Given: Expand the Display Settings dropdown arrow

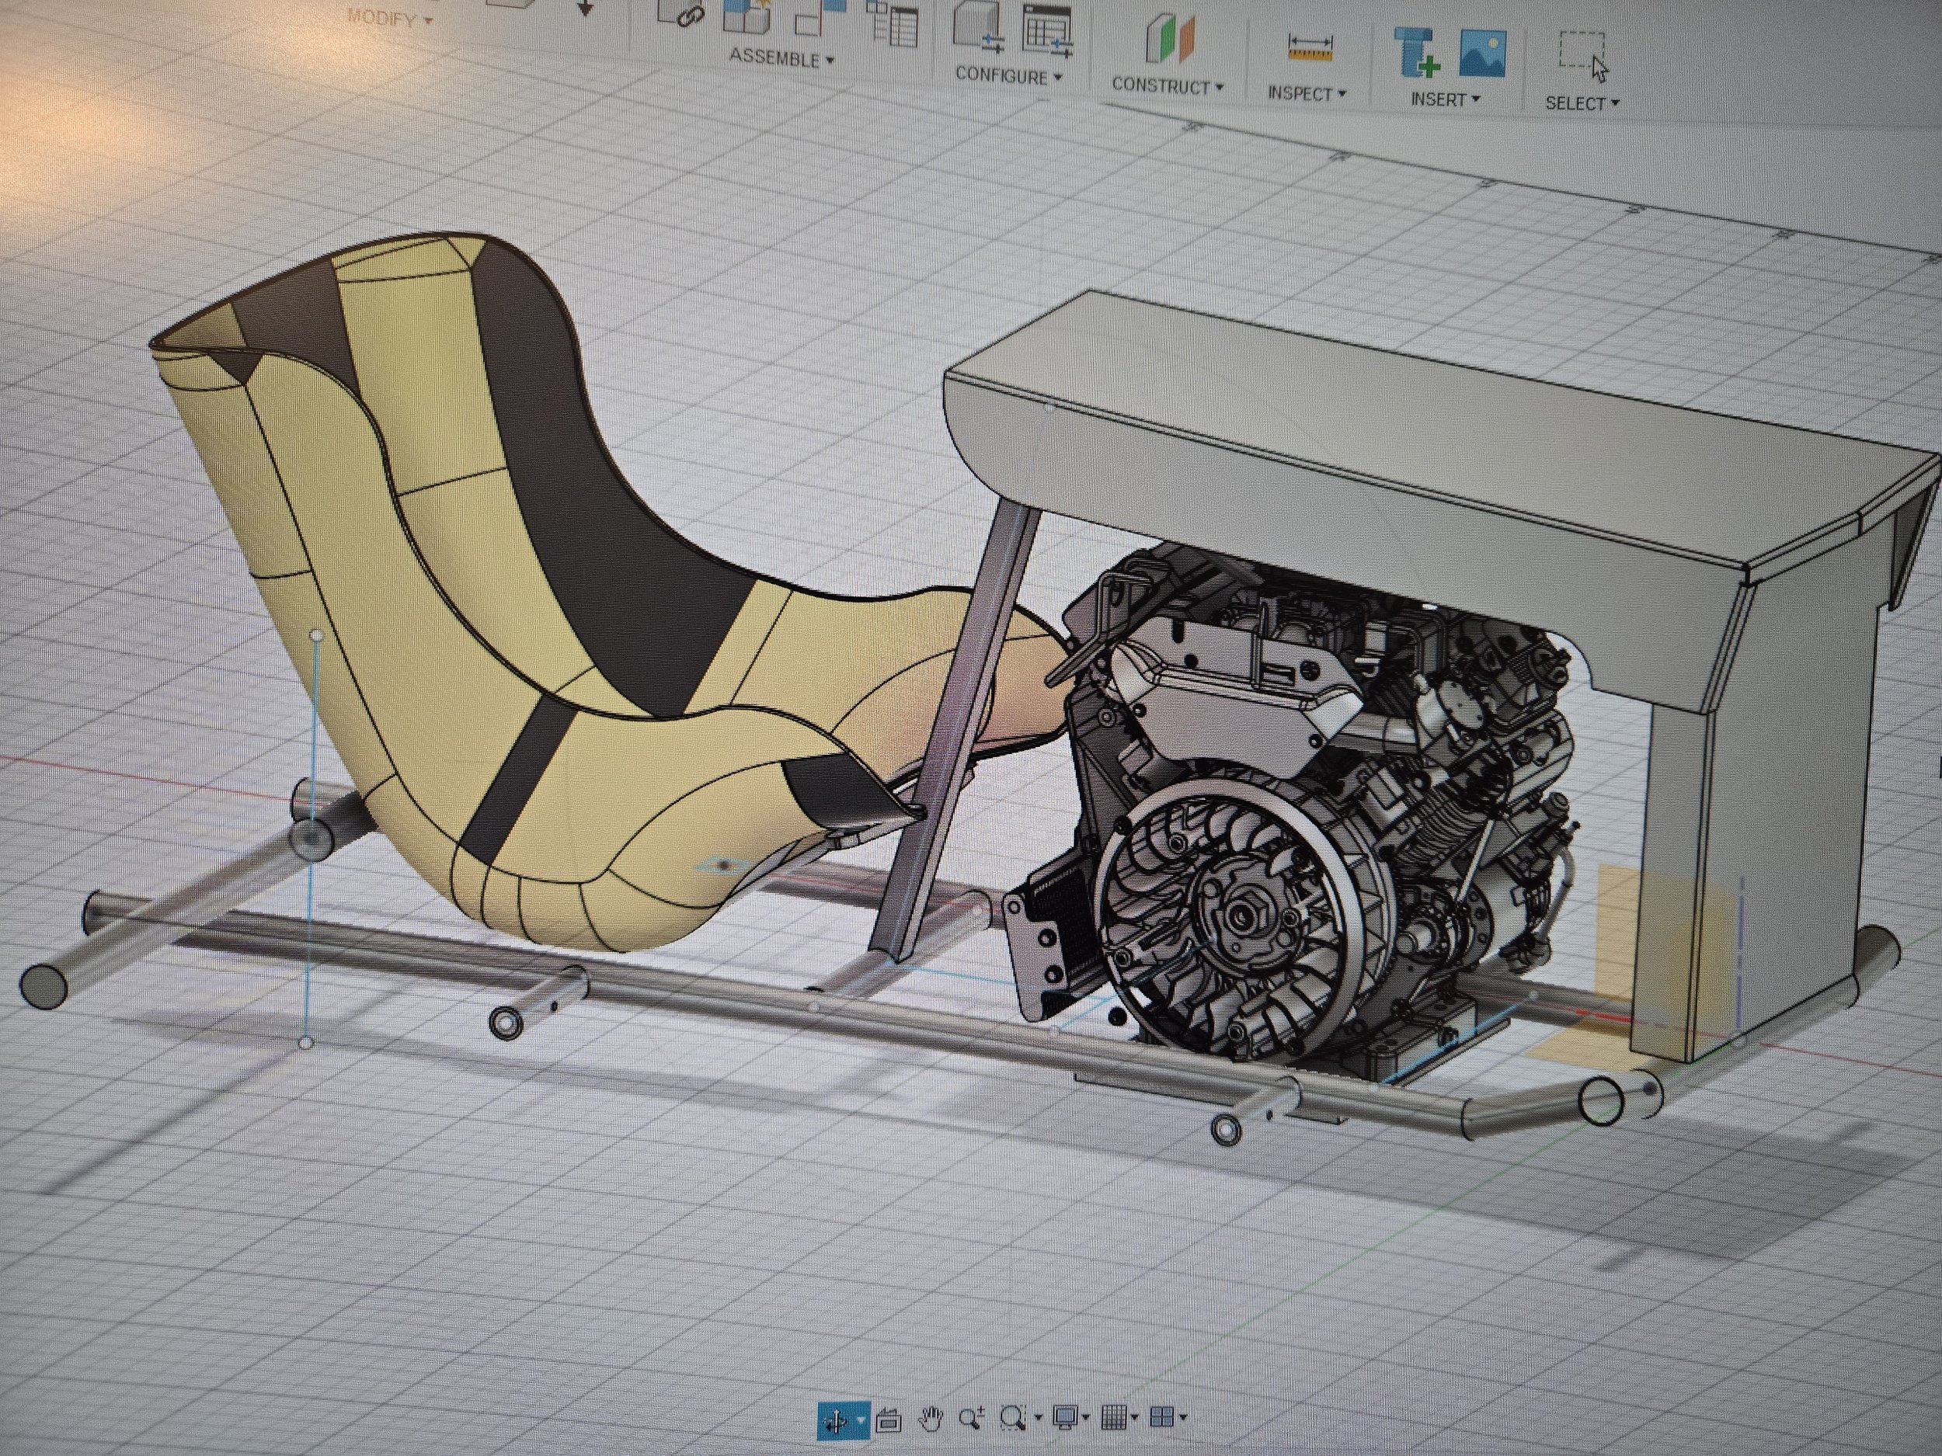Looking at the screenshot, I should pos(1088,1416).
